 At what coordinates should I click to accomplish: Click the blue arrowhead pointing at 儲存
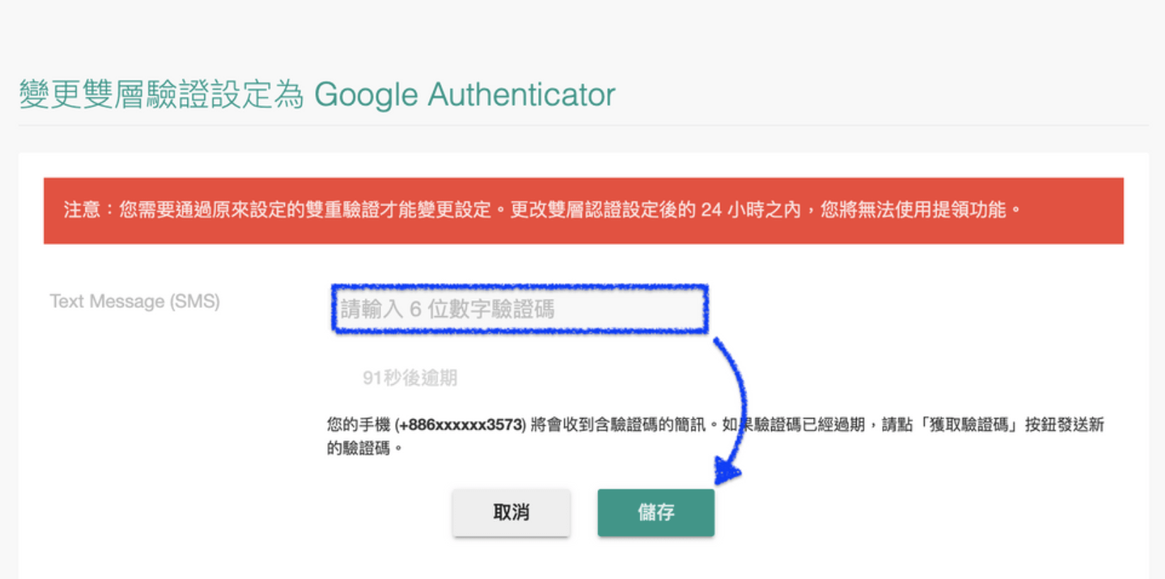[x=727, y=470]
